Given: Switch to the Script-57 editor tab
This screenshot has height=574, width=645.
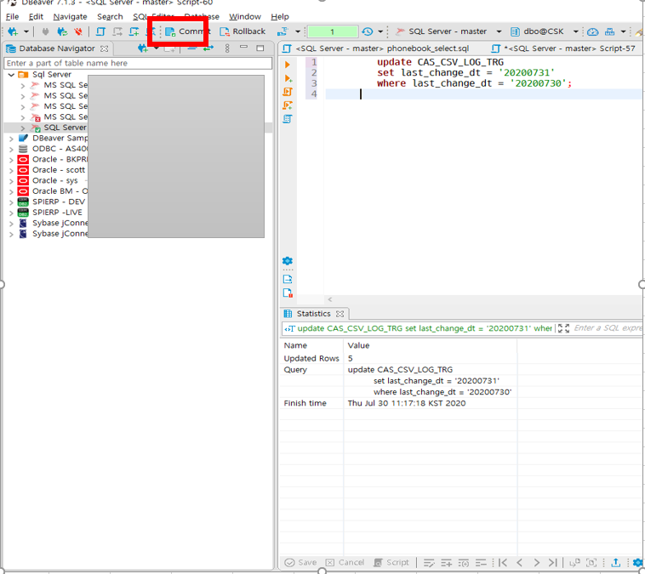Looking at the screenshot, I should click(564, 48).
